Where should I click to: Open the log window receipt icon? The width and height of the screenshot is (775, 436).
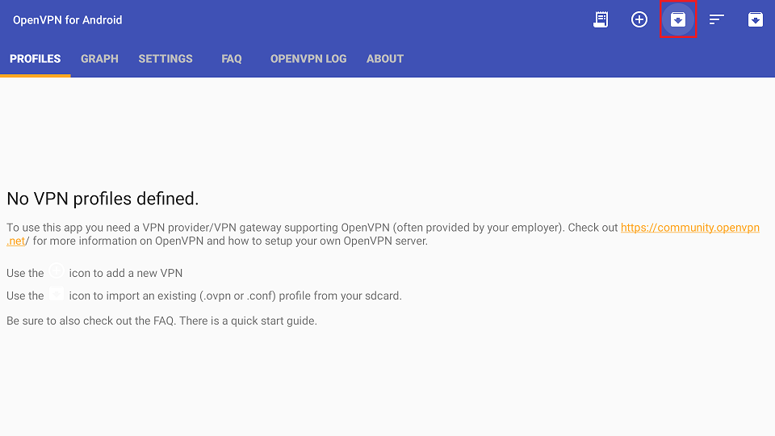tap(601, 19)
